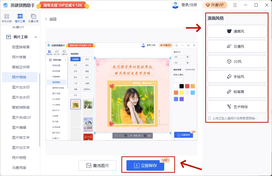Select the 艺术特效 magic wand effect
The height and width of the screenshot is (176, 272).
[237, 107]
